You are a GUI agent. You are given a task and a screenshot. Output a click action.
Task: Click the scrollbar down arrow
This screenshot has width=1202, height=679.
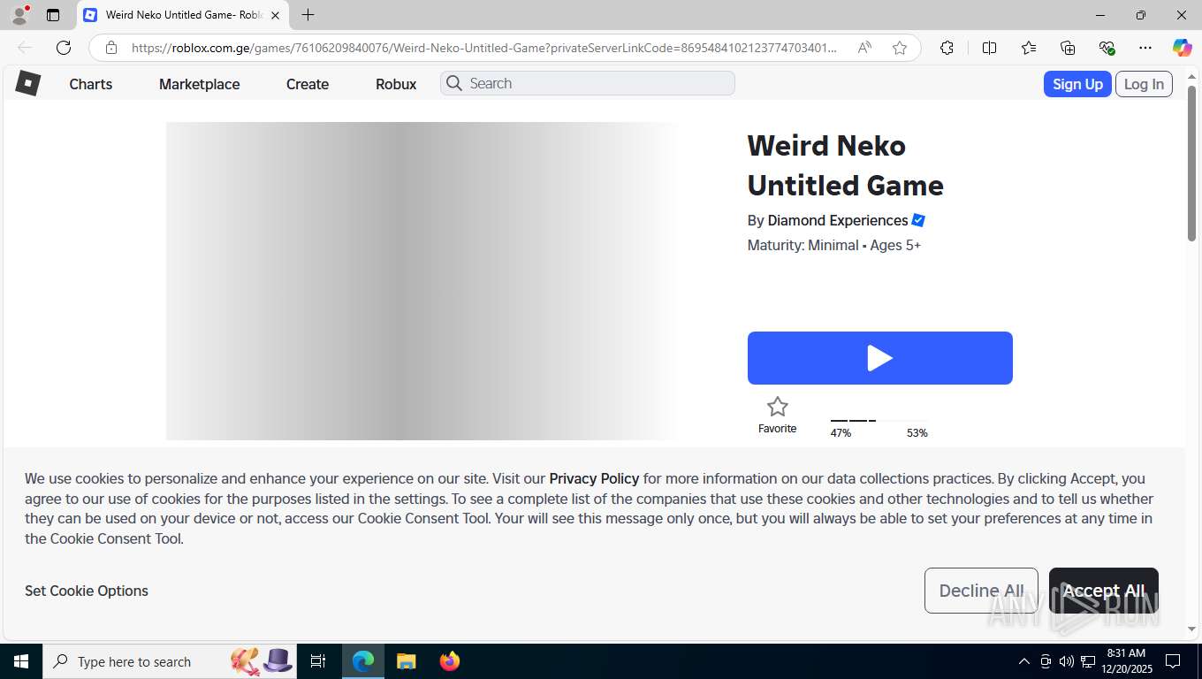1192,629
